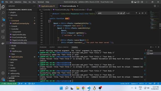Split the editor to the right
Viewport: 161px width, 91px height.
pyautogui.click(x=155, y=6)
